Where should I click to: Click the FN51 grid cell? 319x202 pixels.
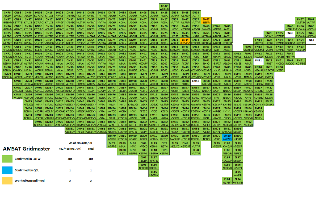(x=301, y=62)
